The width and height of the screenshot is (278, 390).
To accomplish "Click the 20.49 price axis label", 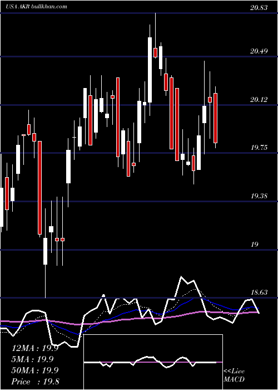I will pyautogui.click(x=259, y=51).
